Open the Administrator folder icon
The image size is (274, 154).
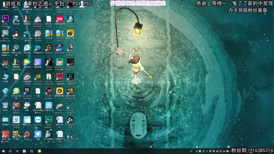(x=5, y=5)
